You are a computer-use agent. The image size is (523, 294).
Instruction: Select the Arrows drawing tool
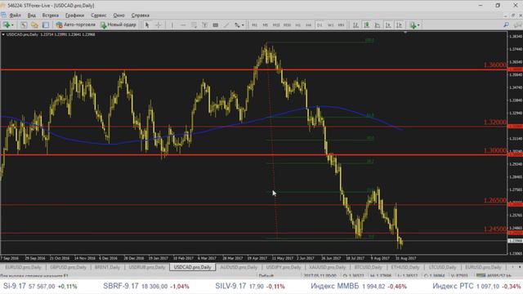coord(237,25)
